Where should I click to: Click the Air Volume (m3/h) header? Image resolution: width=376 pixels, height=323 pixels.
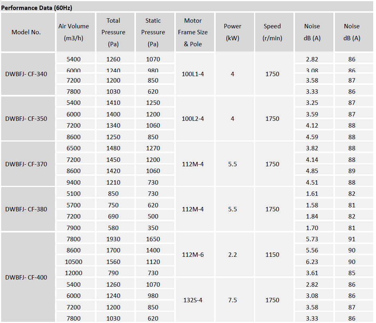click(74, 32)
